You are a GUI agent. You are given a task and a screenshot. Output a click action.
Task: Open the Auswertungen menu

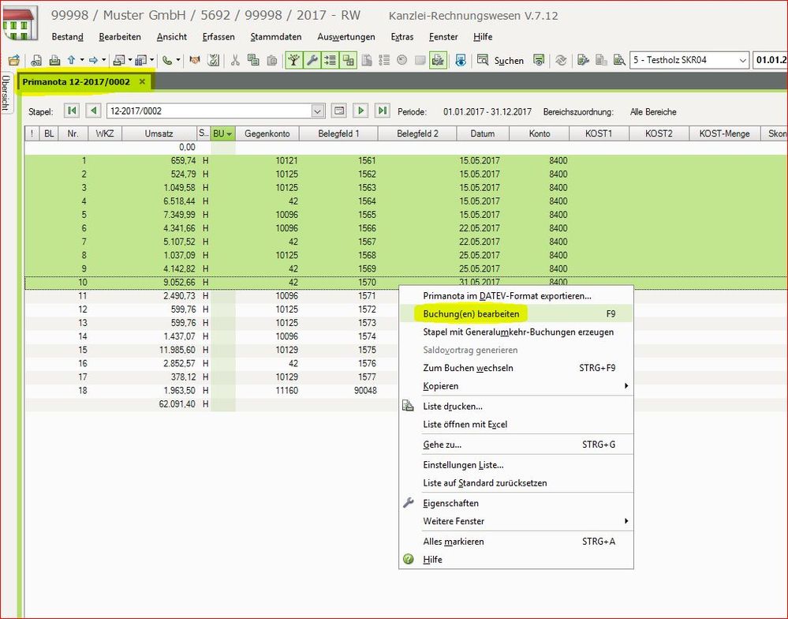pos(345,36)
